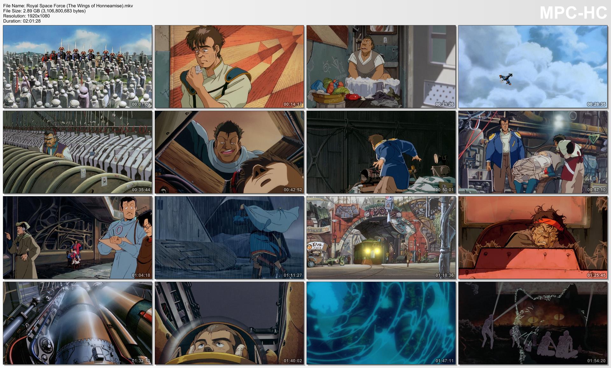Select the thumbnail of man with red headband

[x=533, y=238]
